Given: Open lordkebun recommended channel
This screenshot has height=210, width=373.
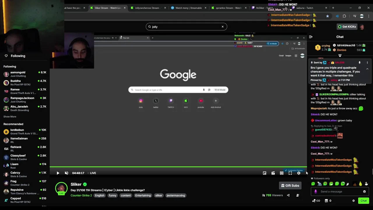Looking at the screenshot, I should click(x=25, y=132).
